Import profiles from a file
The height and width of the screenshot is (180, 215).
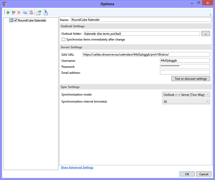tap(46, 13)
